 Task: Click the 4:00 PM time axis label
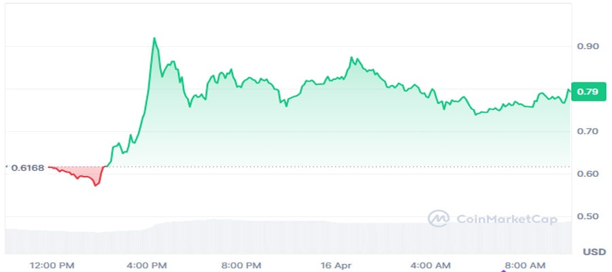pos(148,265)
